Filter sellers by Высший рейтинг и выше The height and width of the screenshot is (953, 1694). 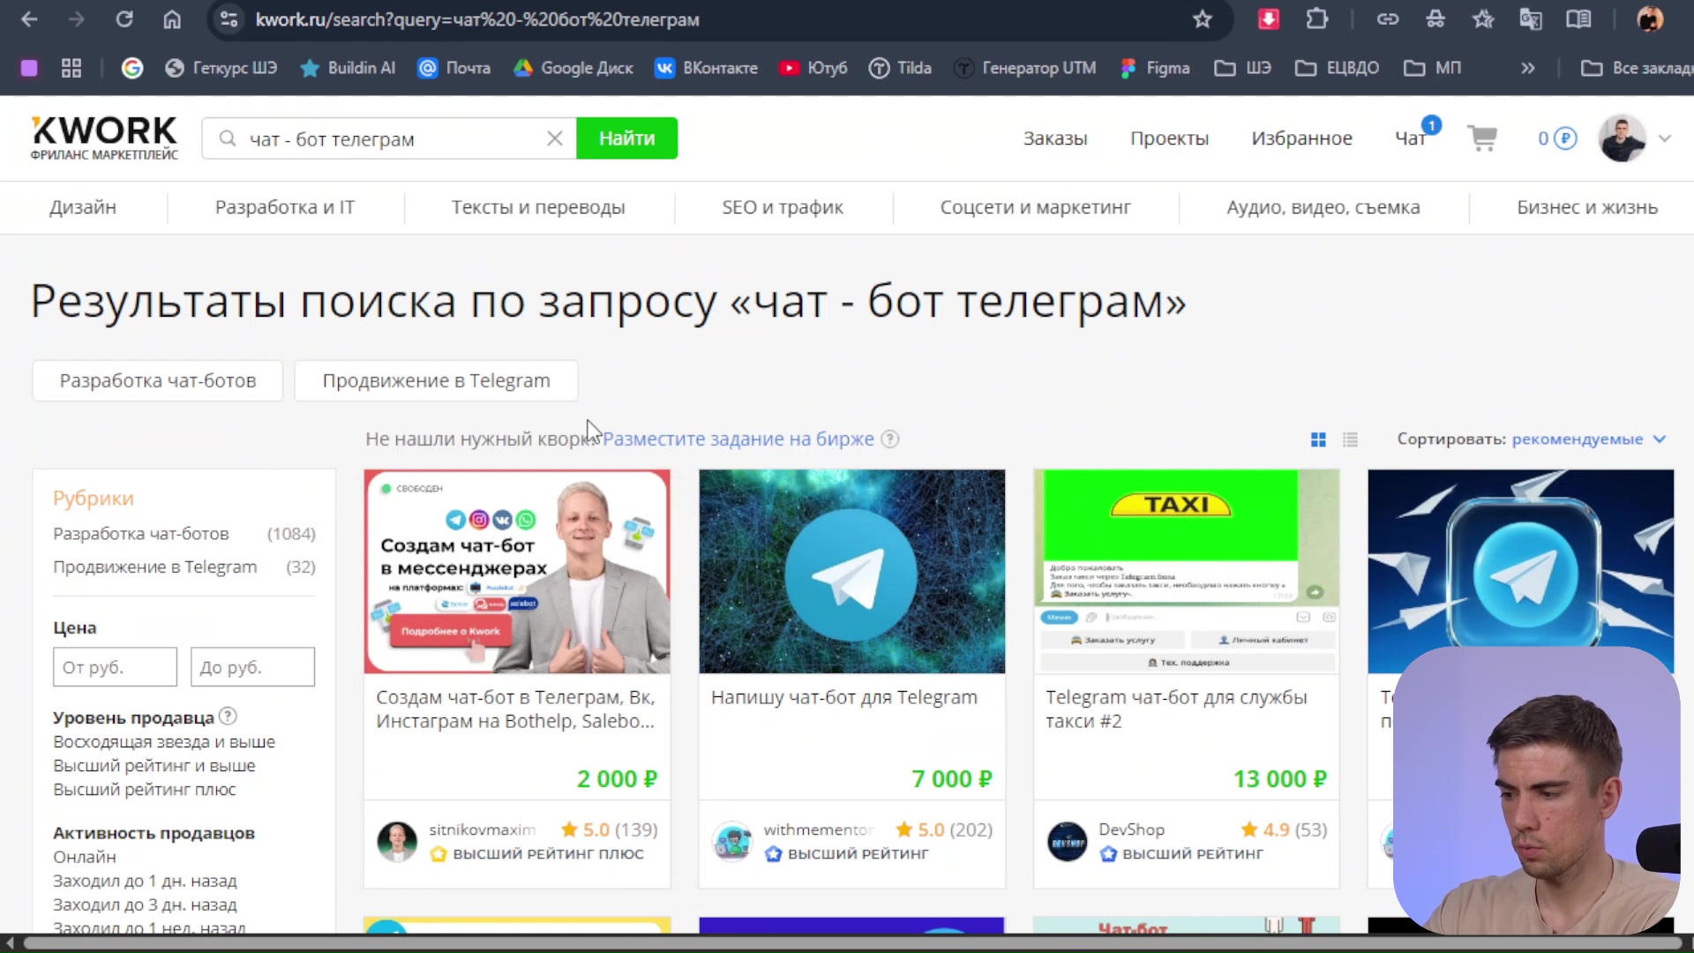click(x=154, y=766)
